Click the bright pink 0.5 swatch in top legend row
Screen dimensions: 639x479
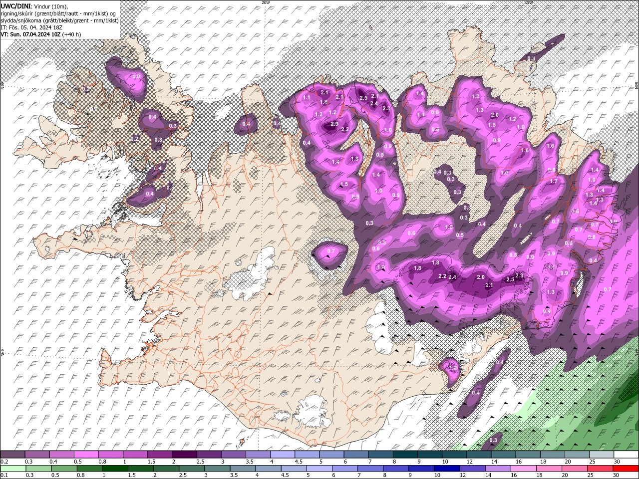tap(86, 455)
